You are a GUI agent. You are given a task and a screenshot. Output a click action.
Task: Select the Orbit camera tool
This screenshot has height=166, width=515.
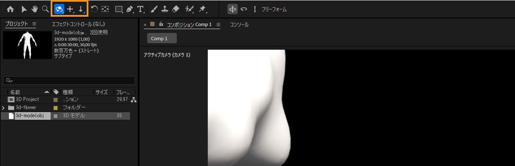coord(59,9)
